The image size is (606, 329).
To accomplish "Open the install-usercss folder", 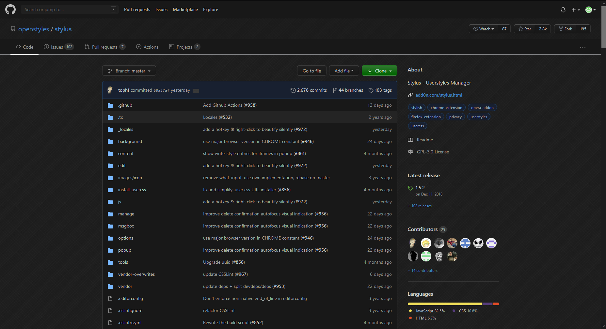I will [x=132, y=190].
